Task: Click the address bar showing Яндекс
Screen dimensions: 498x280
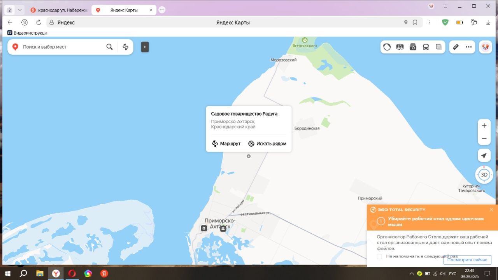Action: tap(233, 23)
